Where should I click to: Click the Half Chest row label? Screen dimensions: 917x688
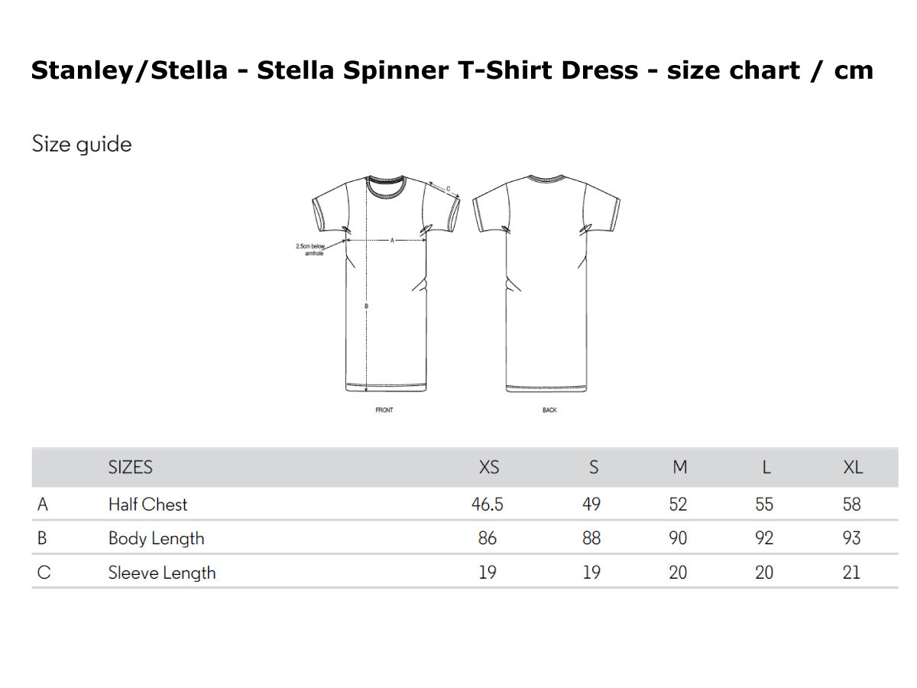(147, 505)
